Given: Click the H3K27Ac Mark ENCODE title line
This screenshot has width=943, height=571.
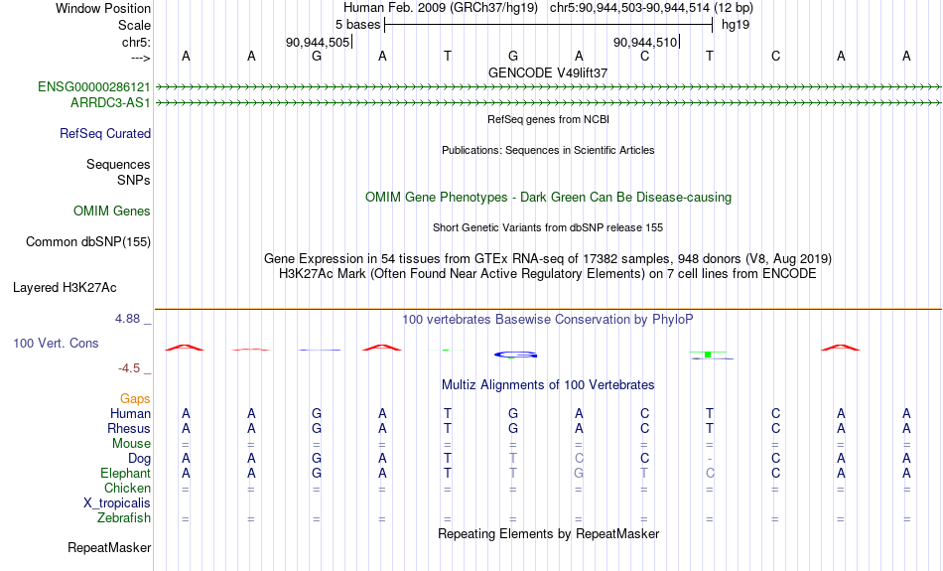Looking at the screenshot, I should click(x=548, y=274).
